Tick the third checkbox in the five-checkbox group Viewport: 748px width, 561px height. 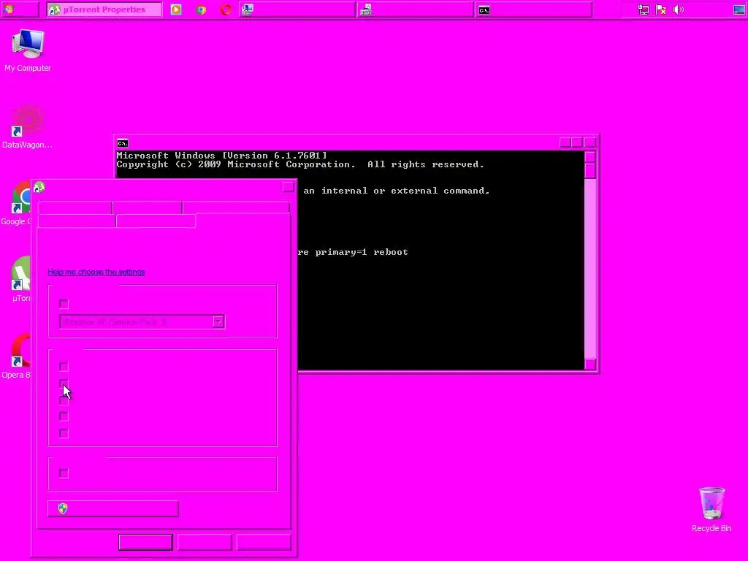tap(64, 400)
